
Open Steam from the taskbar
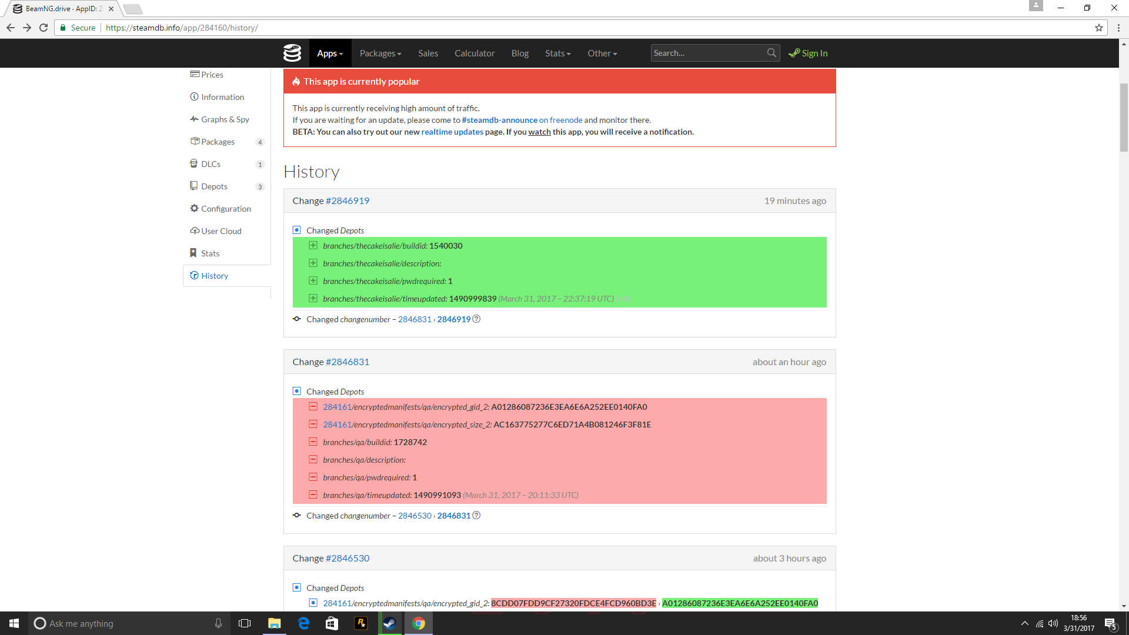pyautogui.click(x=389, y=623)
